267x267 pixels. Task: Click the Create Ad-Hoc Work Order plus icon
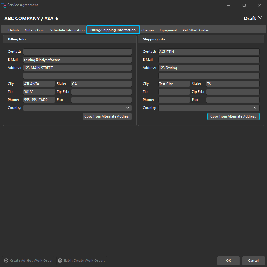coord(6,261)
